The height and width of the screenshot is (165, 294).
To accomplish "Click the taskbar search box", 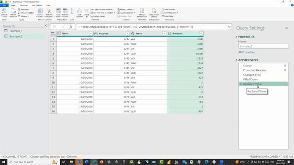I will coord(34,162).
